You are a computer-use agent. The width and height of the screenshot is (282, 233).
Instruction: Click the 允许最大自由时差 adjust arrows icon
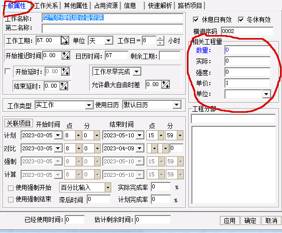165,84
